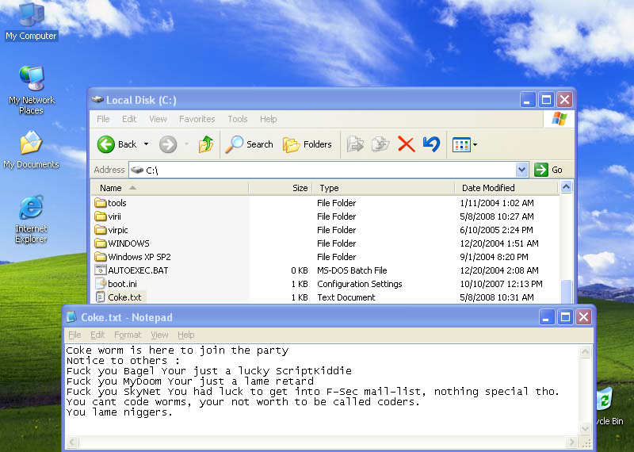
Task: Open Explorer Tools menu
Action: click(x=237, y=119)
